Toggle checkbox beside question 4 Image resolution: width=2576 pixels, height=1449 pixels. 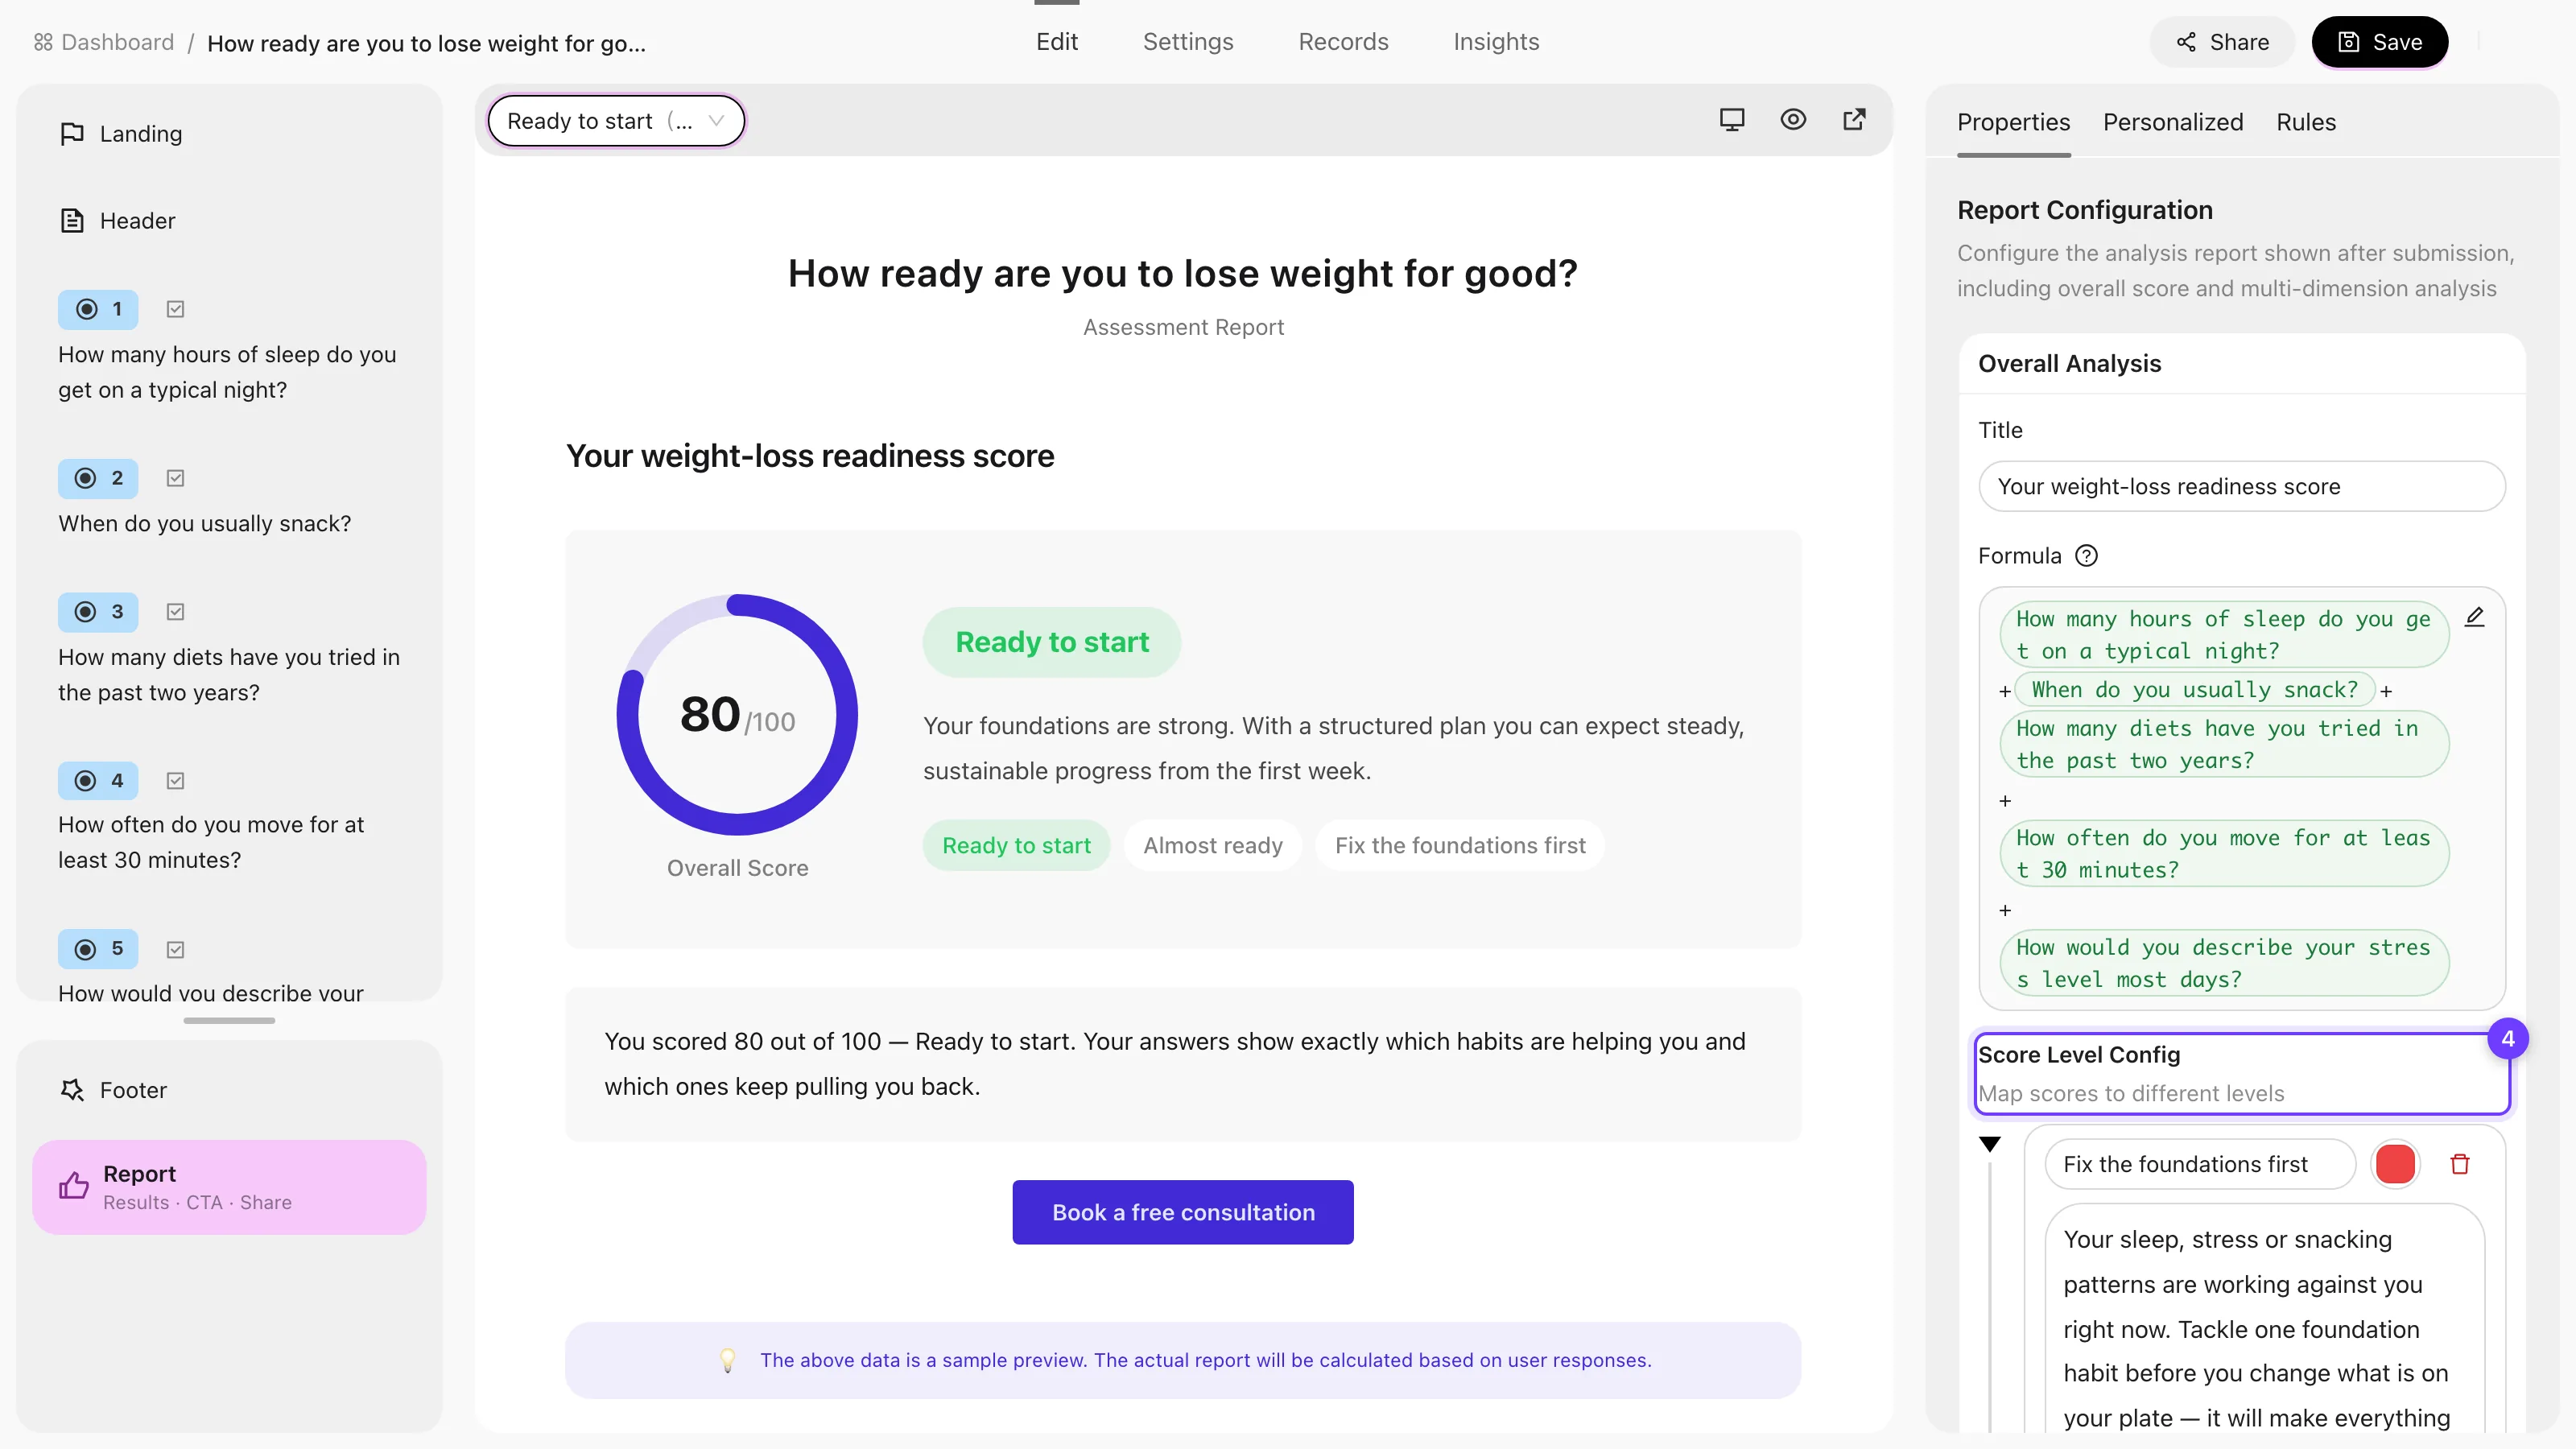(x=176, y=781)
